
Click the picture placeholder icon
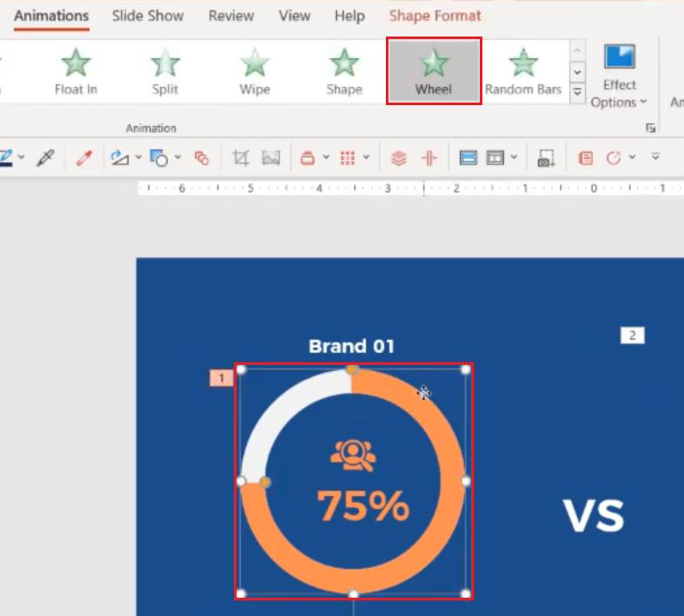271,158
